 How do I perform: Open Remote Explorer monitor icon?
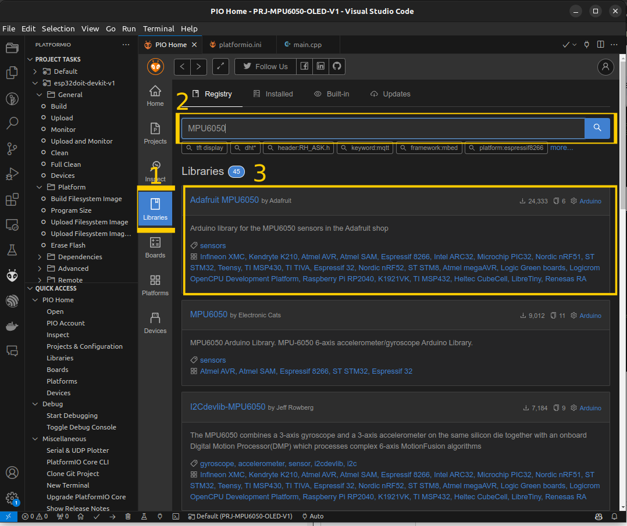click(12, 224)
